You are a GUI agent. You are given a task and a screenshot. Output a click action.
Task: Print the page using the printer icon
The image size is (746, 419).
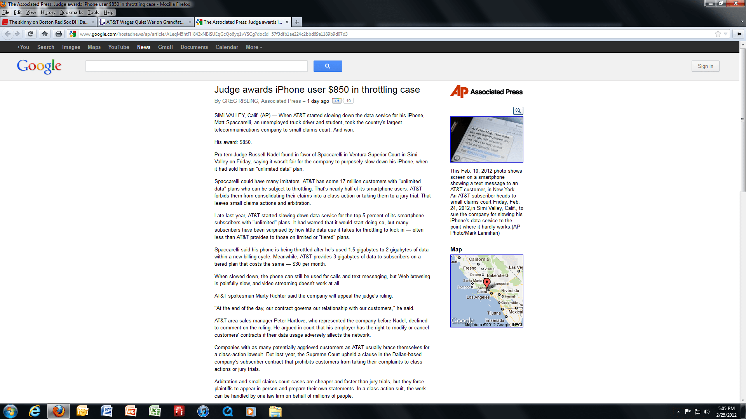(59, 34)
